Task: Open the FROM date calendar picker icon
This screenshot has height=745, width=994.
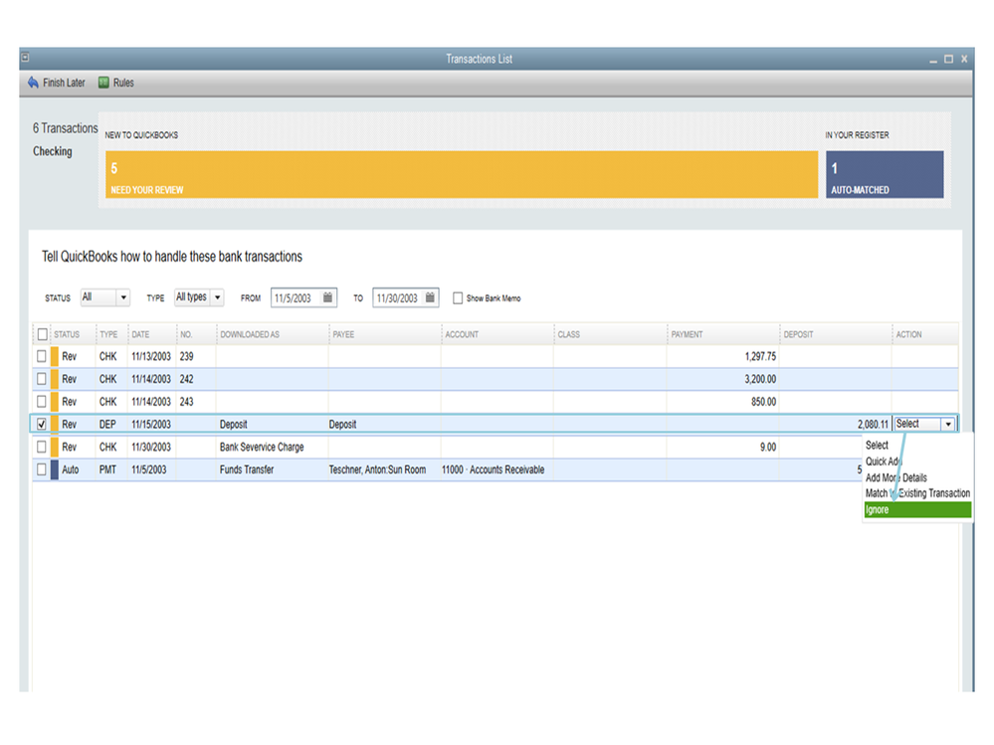Action: click(x=327, y=297)
